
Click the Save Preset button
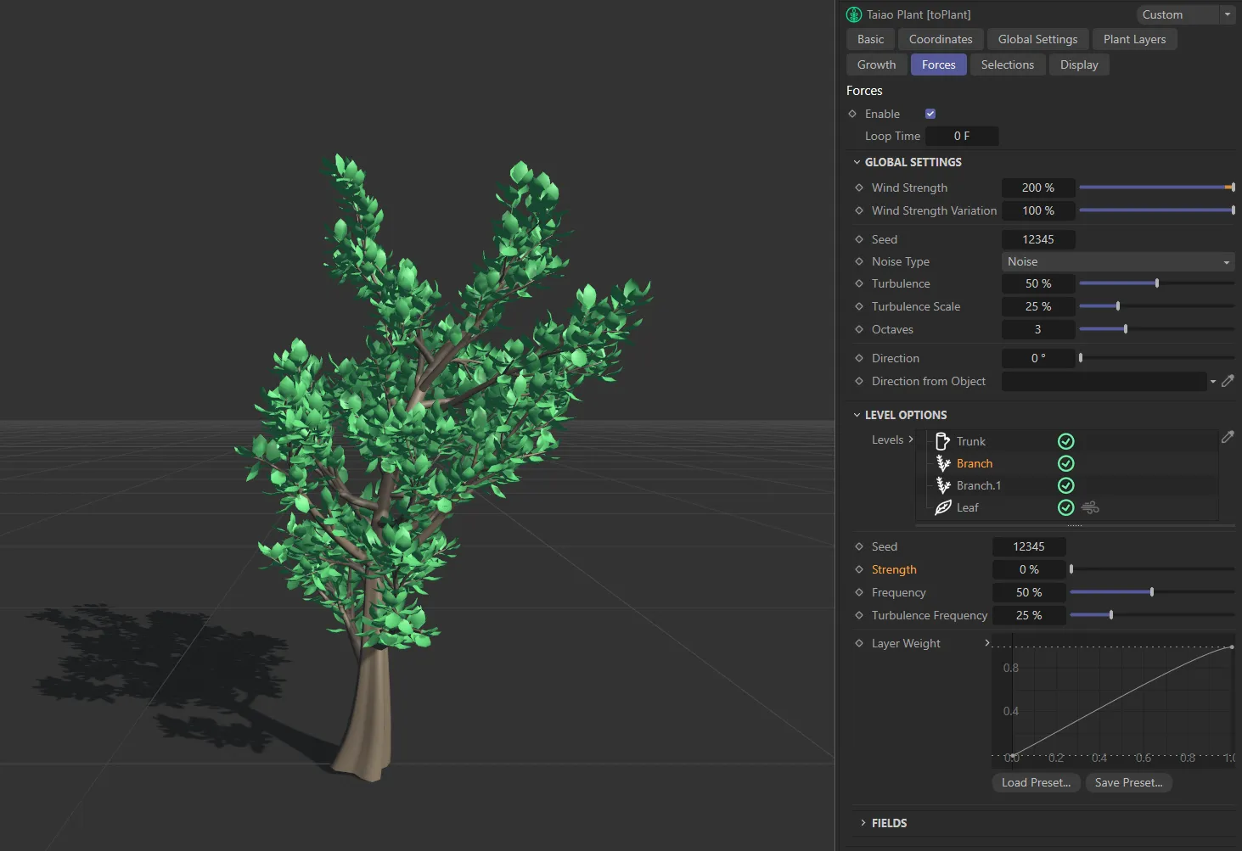click(x=1128, y=782)
